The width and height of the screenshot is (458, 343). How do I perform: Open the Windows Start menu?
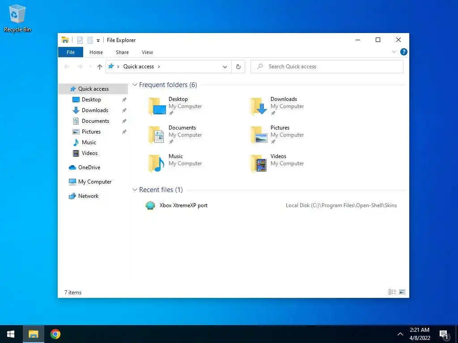click(x=11, y=334)
